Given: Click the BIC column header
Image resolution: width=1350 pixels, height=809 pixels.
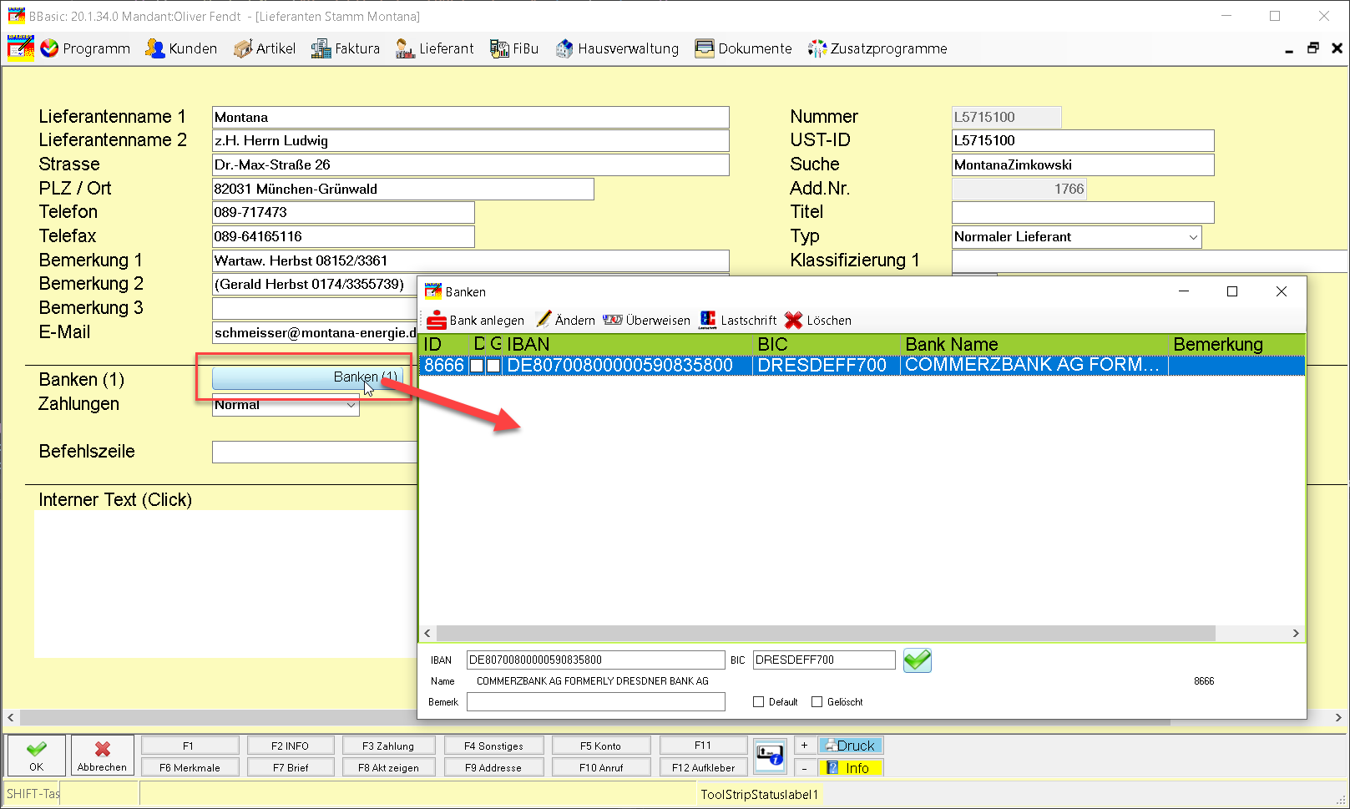Looking at the screenshot, I should [x=827, y=344].
